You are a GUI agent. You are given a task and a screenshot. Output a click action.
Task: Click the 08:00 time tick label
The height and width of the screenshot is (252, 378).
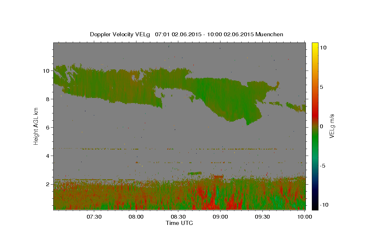click(x=136, y=217)
